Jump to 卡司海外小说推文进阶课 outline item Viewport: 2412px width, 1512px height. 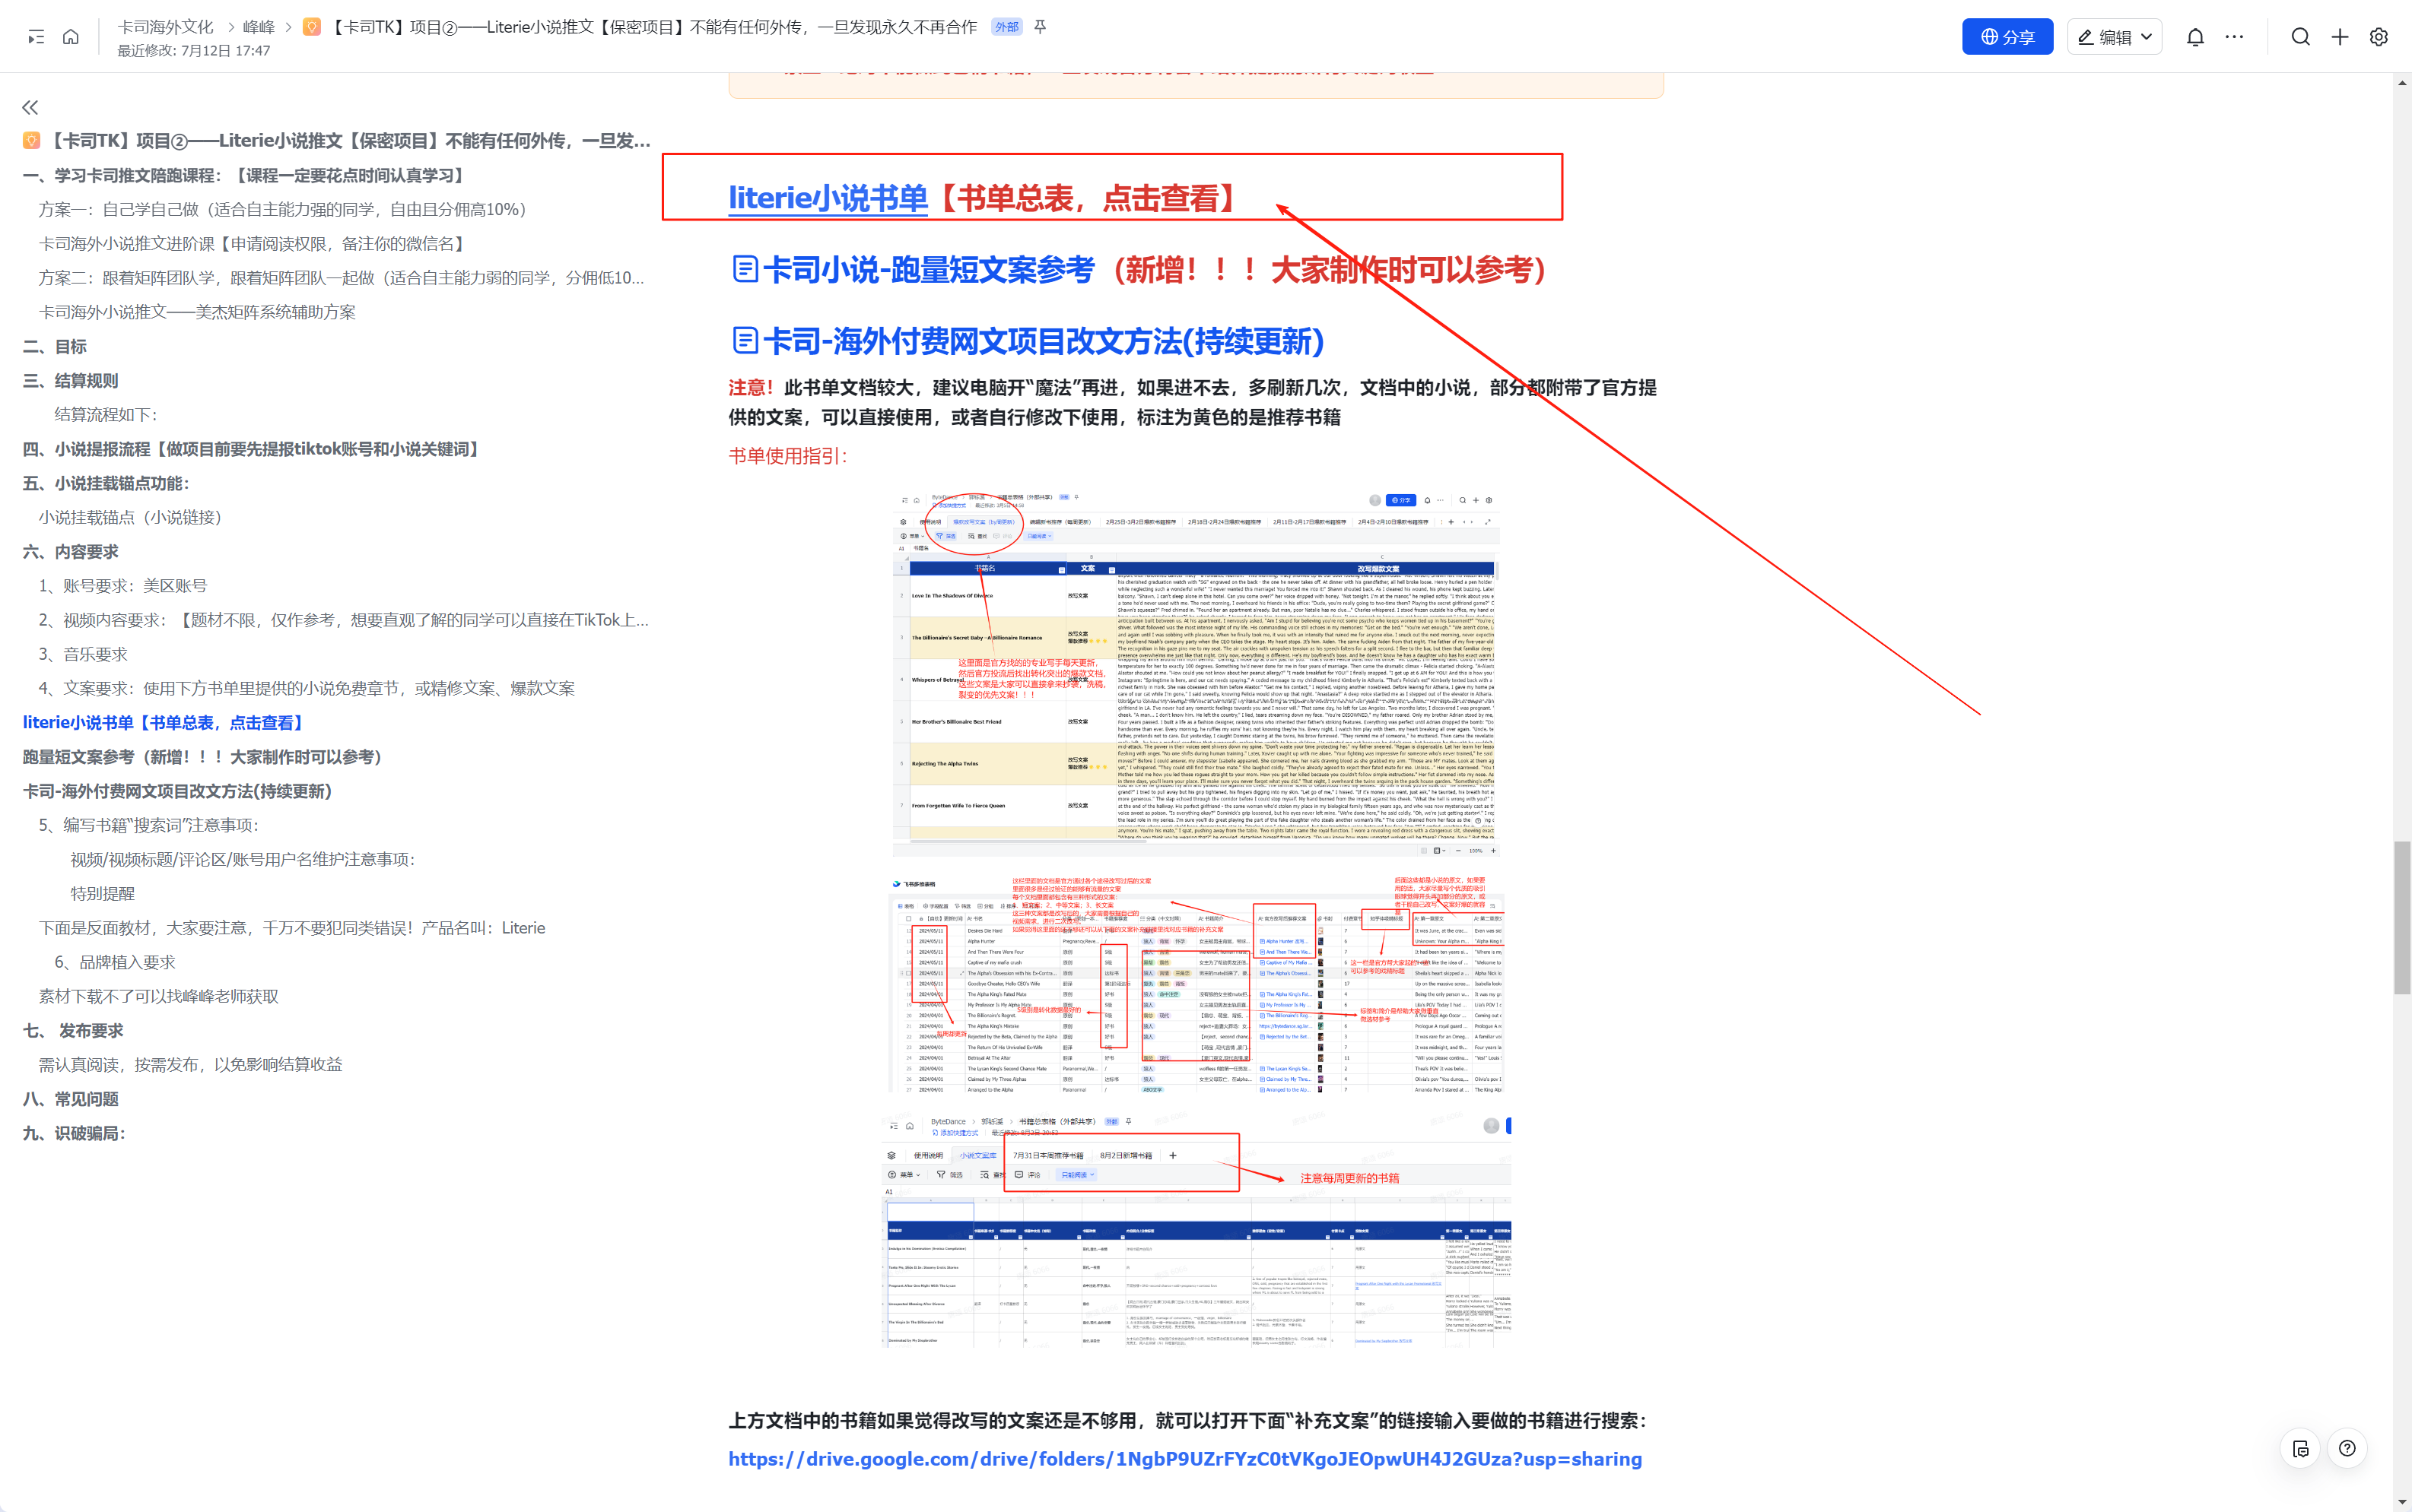click(x=254, y=243)
